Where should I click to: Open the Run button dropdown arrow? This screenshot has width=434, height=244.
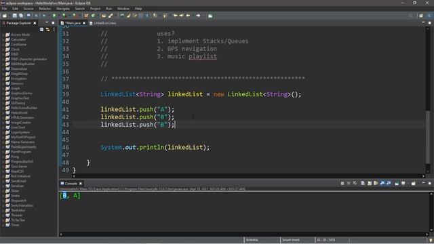(x=58, y=16)
